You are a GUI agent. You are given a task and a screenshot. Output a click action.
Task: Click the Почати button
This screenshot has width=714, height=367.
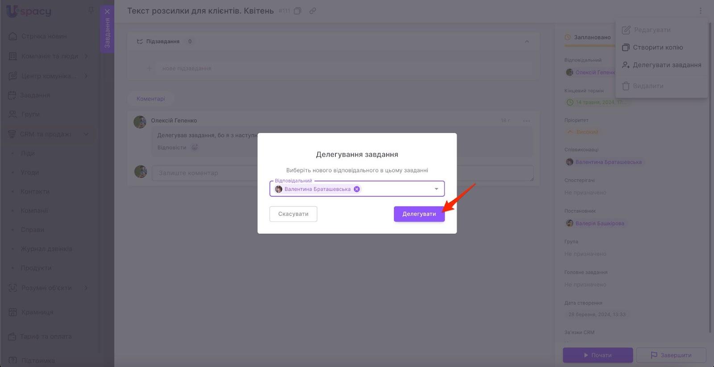pos(598,355)
